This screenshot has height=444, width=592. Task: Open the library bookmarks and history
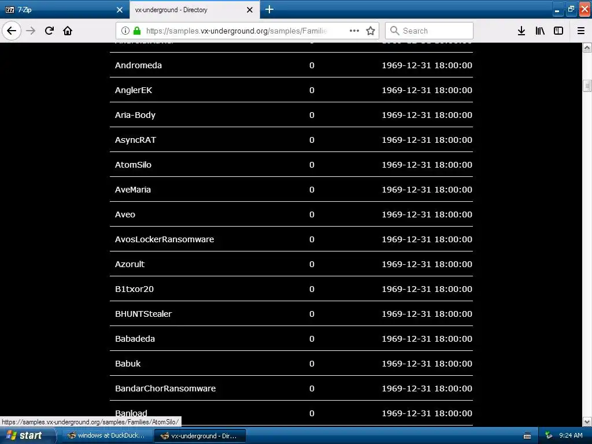point(540,31)
